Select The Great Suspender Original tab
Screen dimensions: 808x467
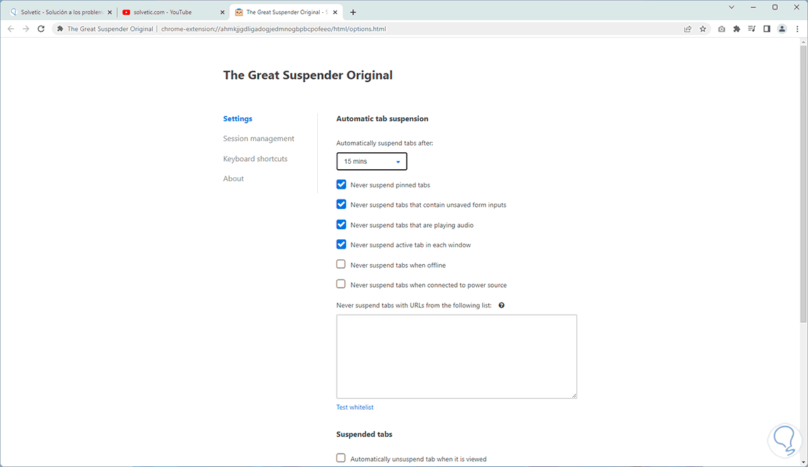(285, 12)
